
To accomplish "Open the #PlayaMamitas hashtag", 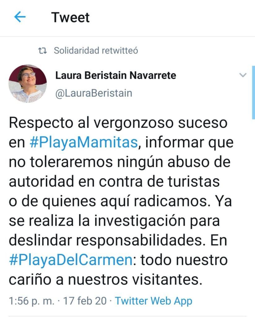I will click(x=84, y=142).
